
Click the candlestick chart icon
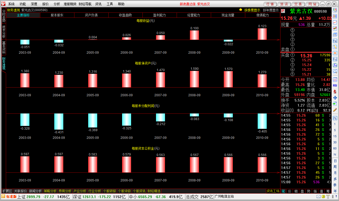coord(335,28)
